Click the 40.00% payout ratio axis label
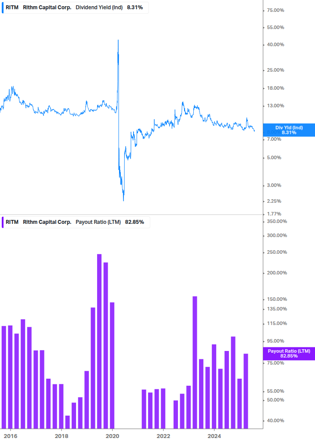The width and height of the screenshot is (315, 442). [275, 420]
